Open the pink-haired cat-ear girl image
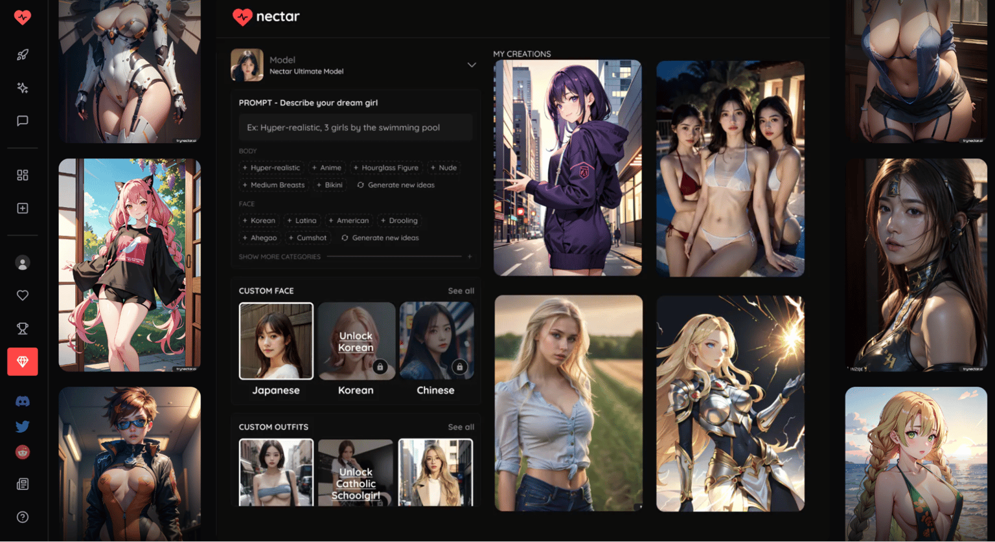The width and height of the screenshot is (995, 542). [x=130, y=265]
